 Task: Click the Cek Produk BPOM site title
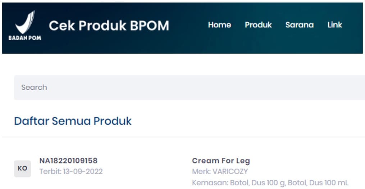[109, 26]
